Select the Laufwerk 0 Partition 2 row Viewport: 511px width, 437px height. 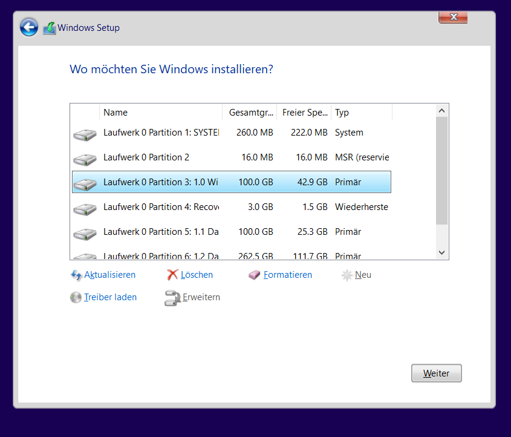click(232, 157)
